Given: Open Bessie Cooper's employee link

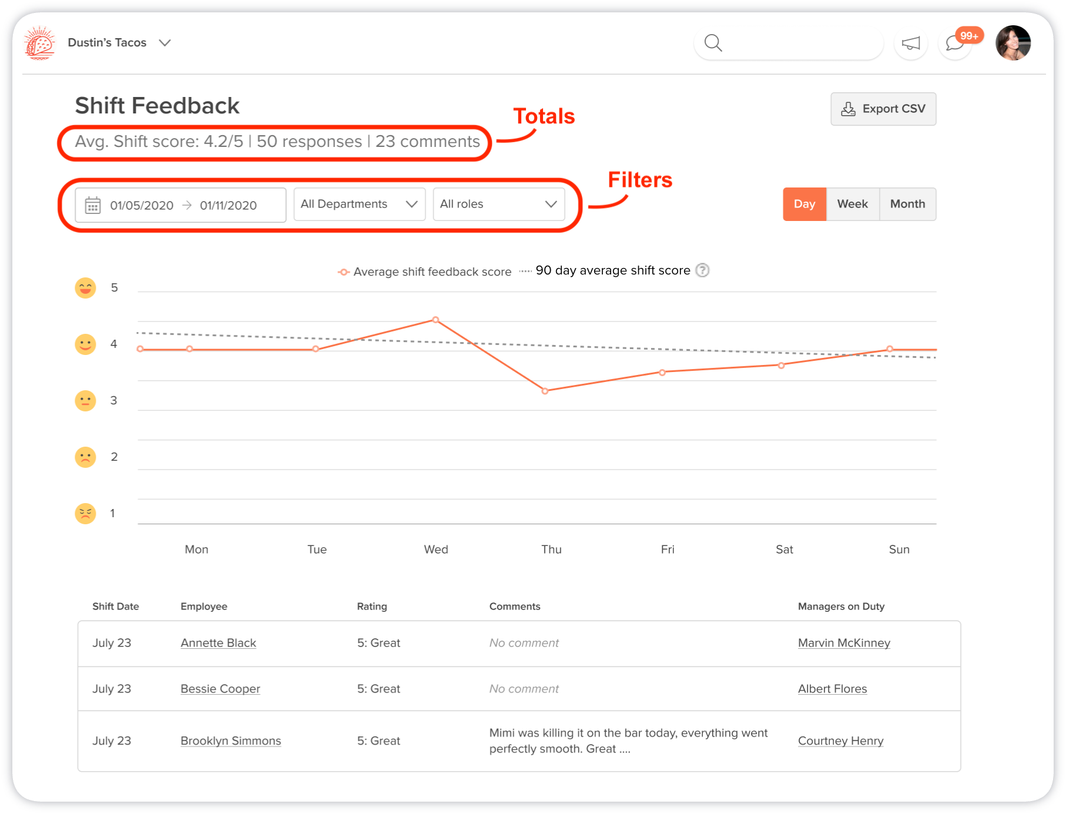Looking at the screenshot, I should 220,689.
